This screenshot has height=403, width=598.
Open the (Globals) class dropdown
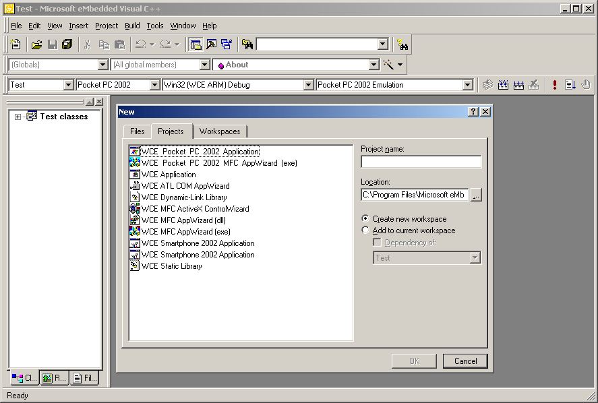click(102, 65)
